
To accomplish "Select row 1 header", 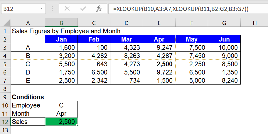I will click(5, 31).
